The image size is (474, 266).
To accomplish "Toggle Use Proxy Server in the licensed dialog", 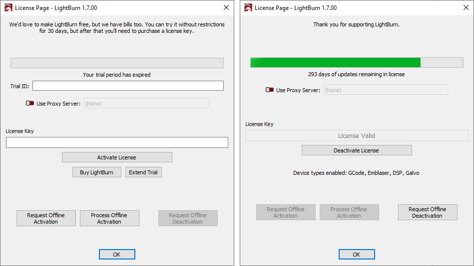I will (270, 90).
